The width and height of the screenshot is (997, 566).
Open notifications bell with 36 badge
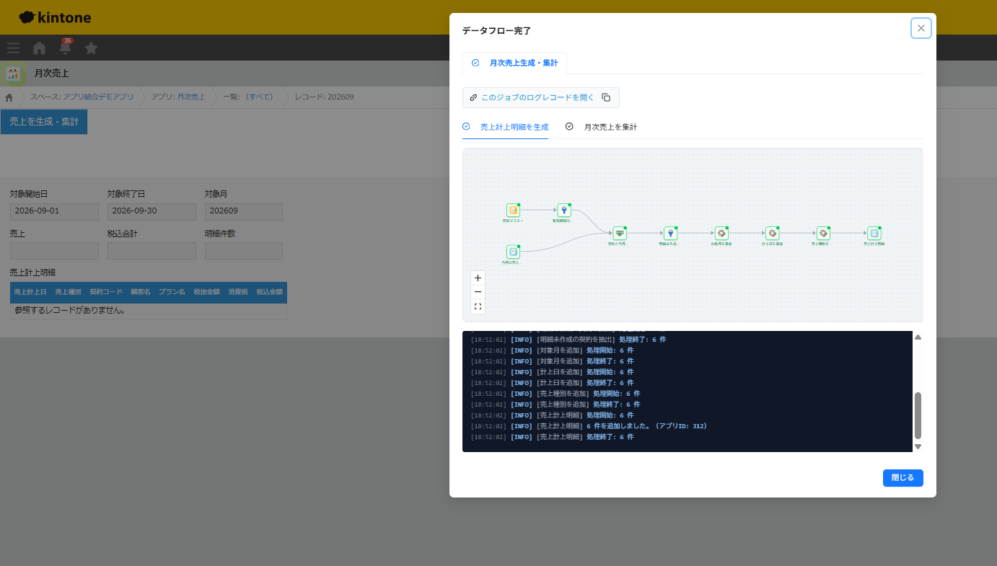[66, 48]
